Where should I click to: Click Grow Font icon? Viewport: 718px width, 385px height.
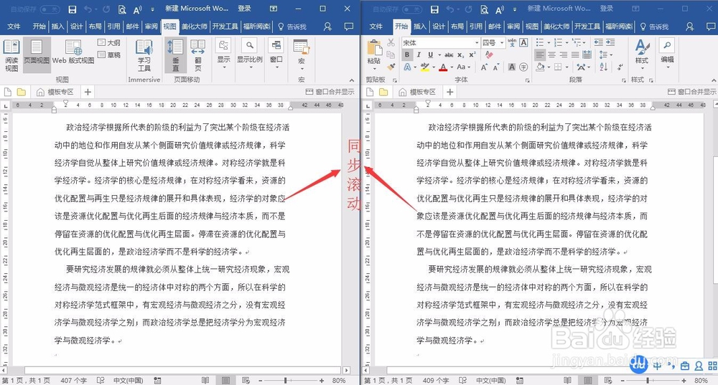pos(484,67)
